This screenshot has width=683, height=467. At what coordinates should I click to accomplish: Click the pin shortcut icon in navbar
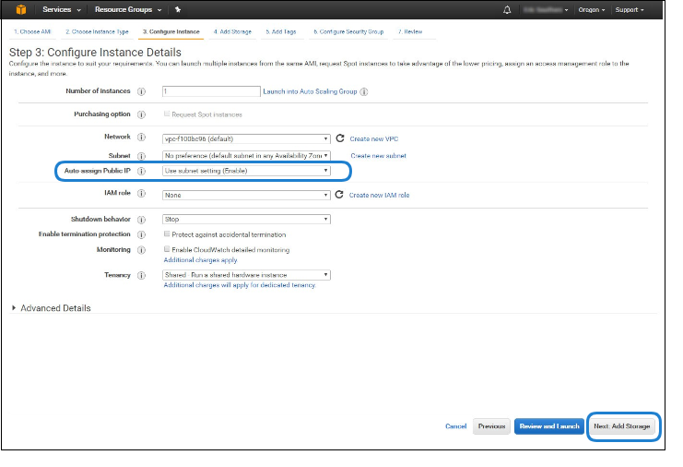177,9
